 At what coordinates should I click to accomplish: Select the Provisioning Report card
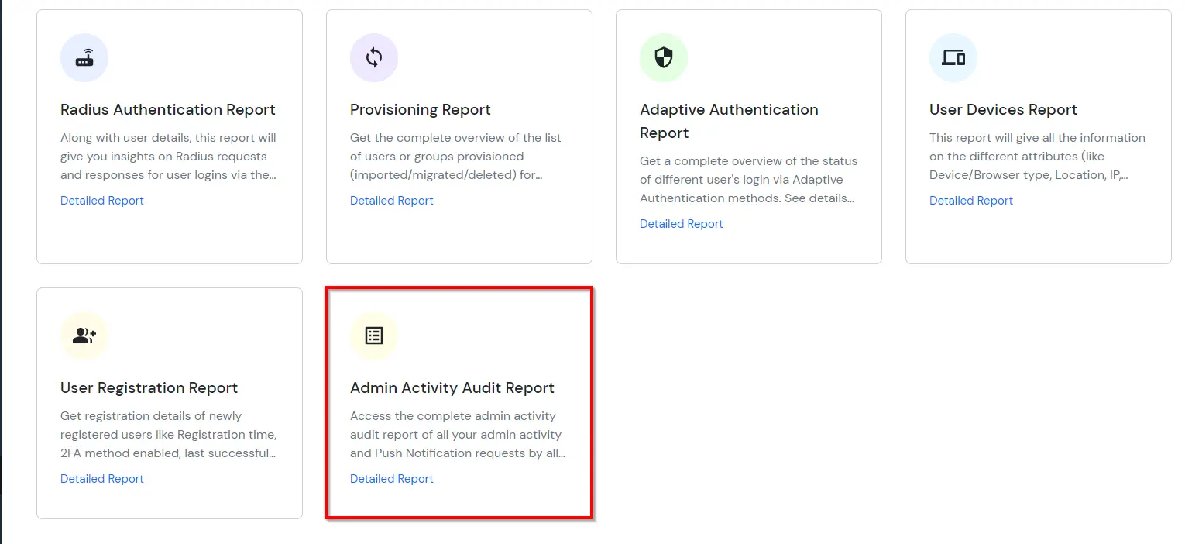tap(459, 136)
